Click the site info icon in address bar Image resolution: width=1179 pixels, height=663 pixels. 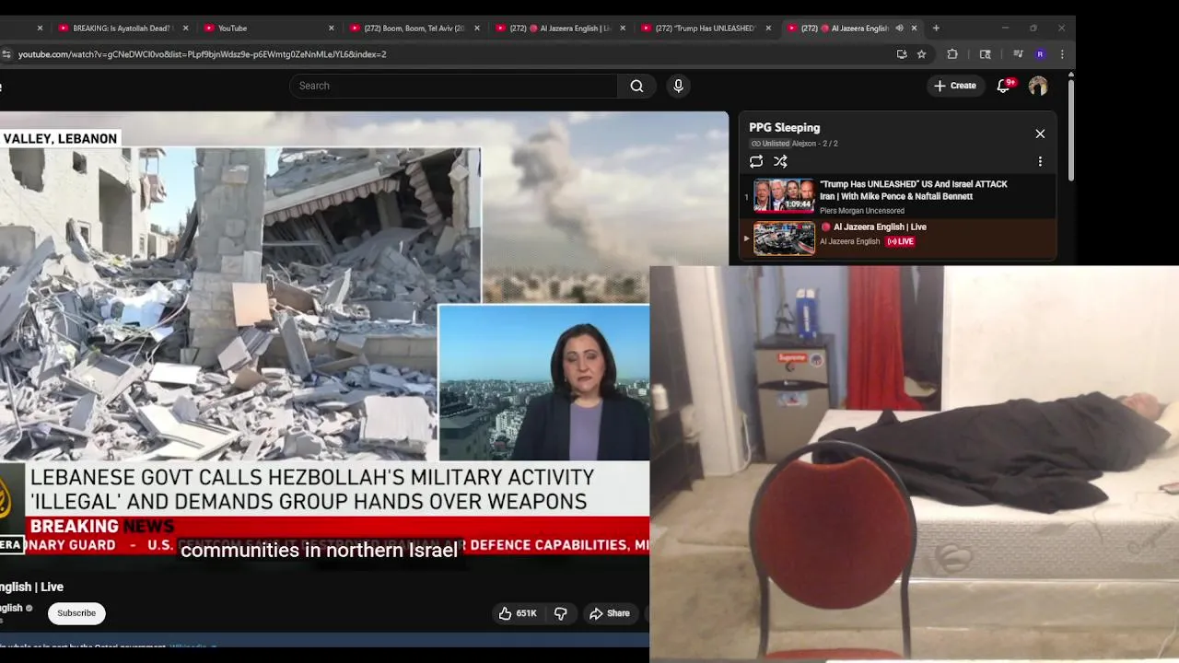pos(6,54)
